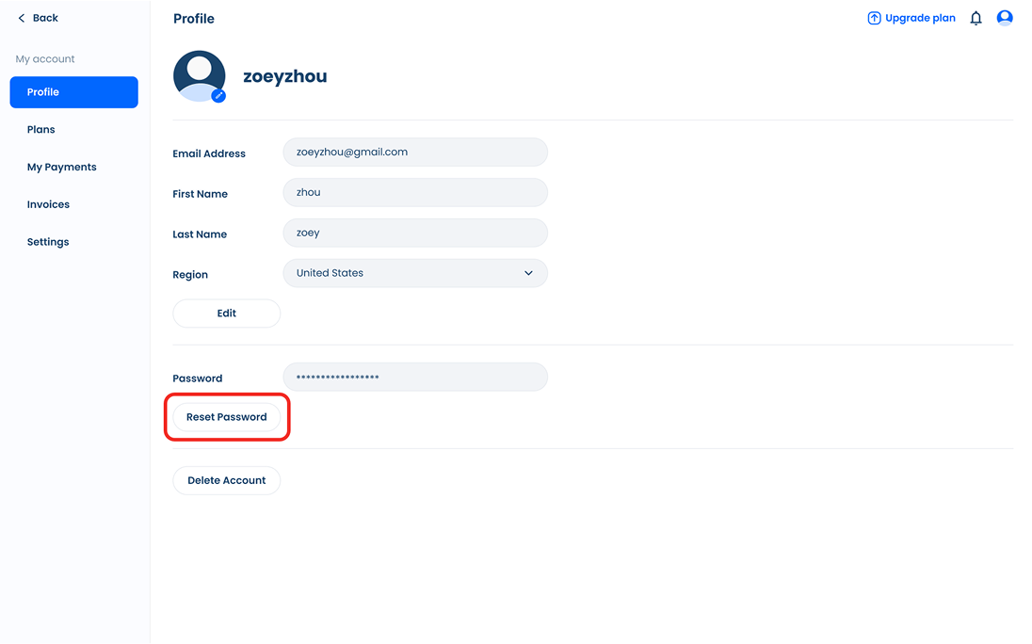The width and height of the screenshot is (1032, 644).
Task: Select Profile in the sidebar
Action: [x=73, y=92]
